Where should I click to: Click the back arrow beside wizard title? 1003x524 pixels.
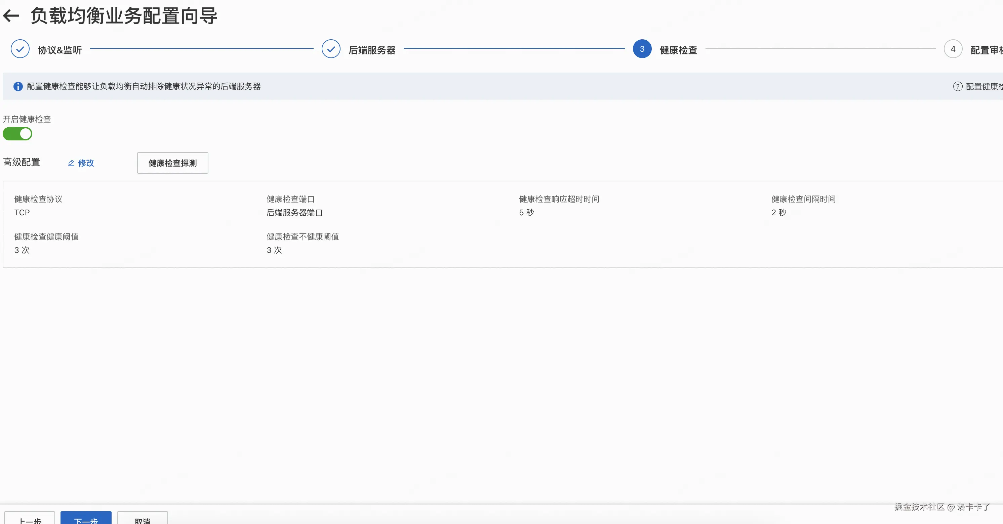(11, 16)
